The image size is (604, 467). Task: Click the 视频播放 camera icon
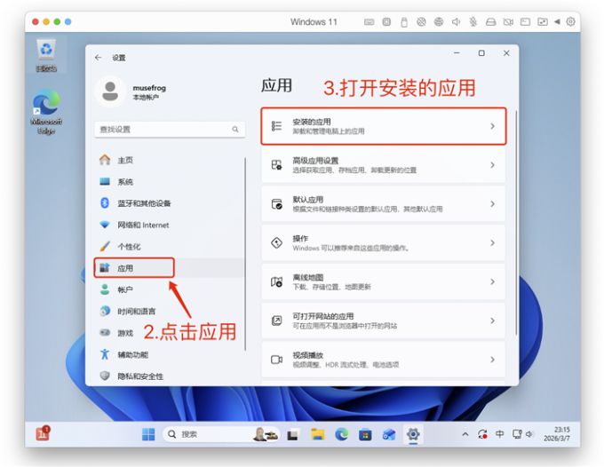[x=276, y=360]
